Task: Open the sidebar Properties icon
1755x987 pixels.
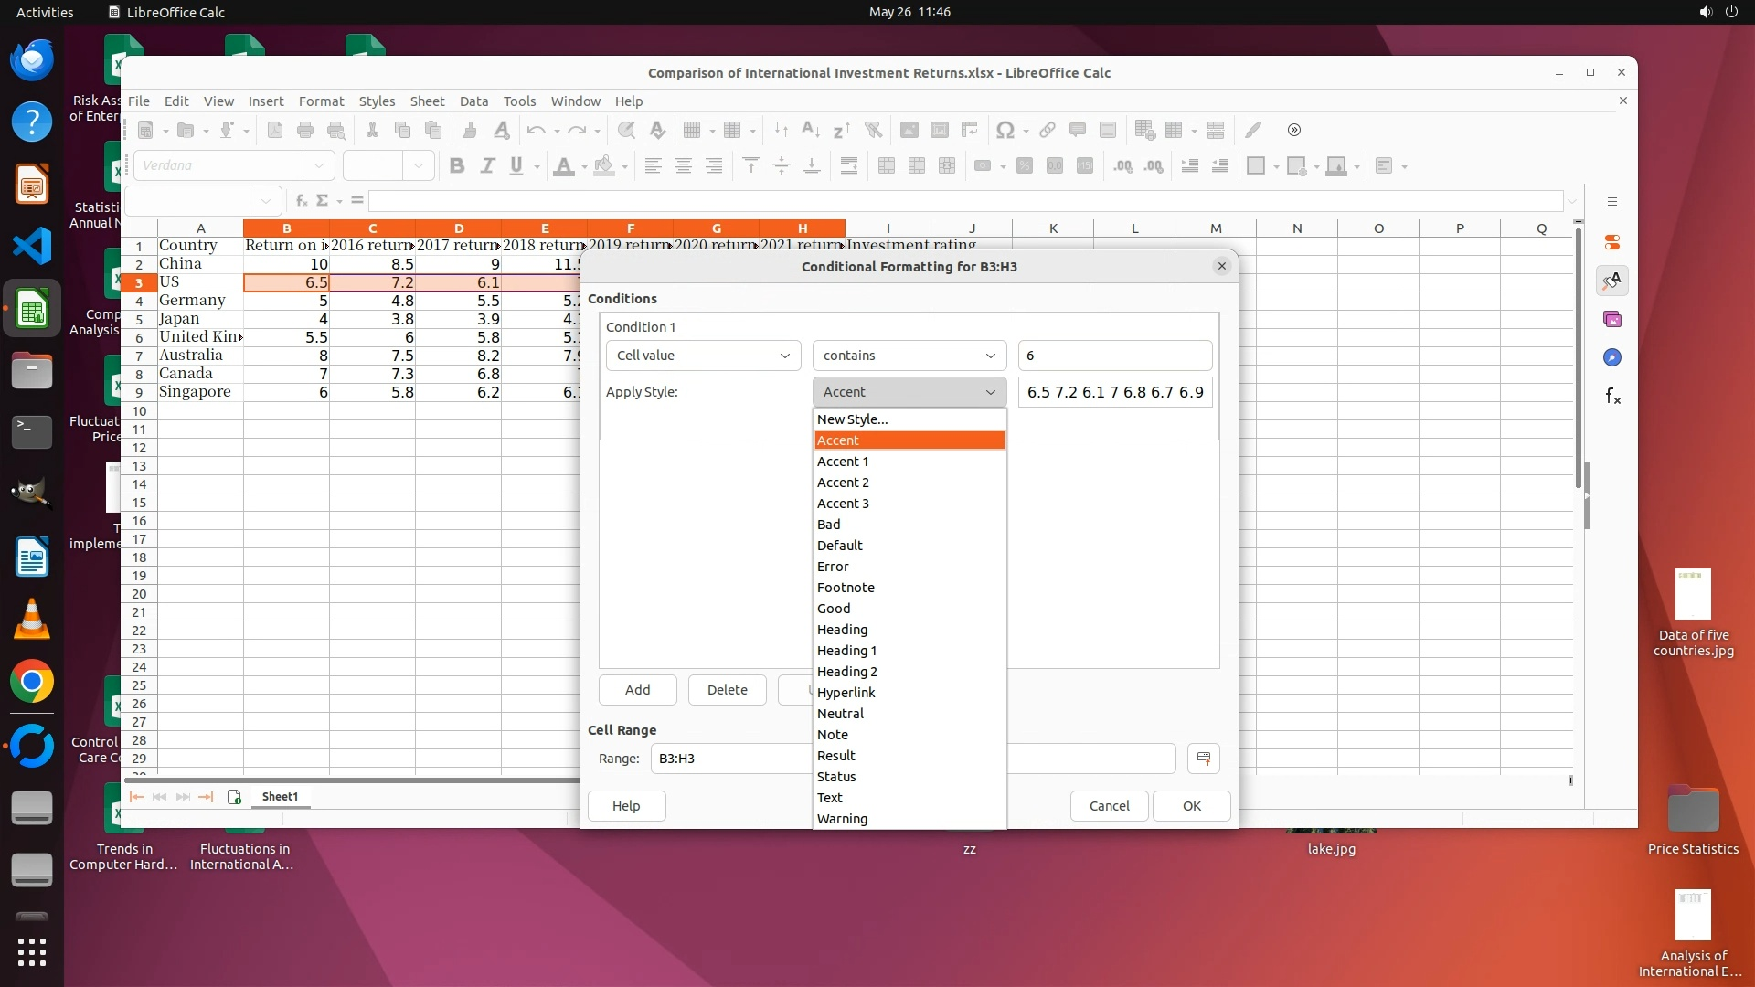Action: tap(1612, 242)
